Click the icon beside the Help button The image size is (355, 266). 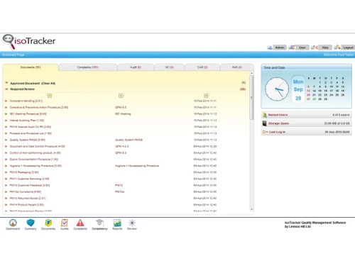tap(315, 48)
